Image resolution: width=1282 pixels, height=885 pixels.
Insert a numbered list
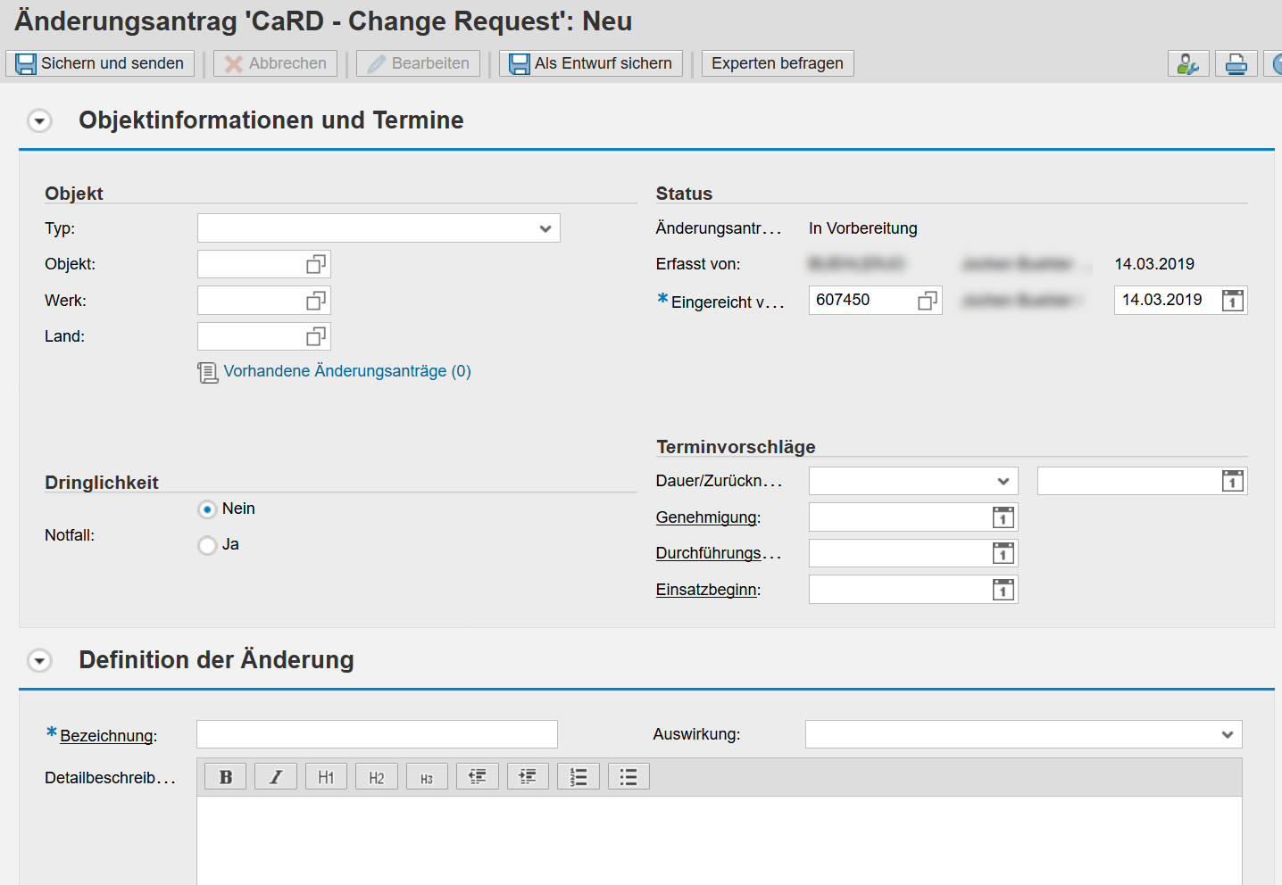click(x=579, y=777)
